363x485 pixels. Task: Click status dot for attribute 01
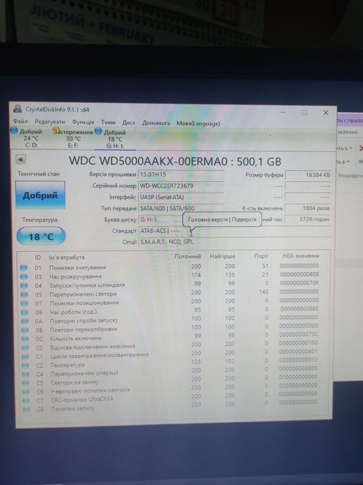pyautogui.click(x=24, y=268)
